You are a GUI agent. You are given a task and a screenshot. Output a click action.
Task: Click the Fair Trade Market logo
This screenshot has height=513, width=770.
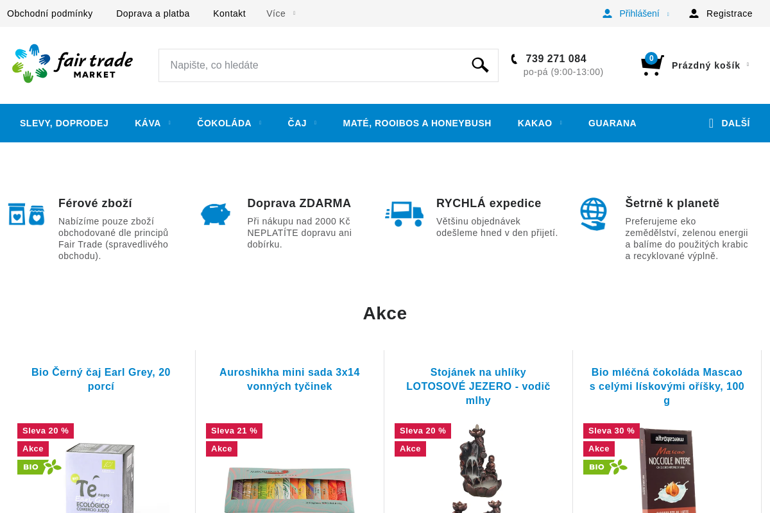73,63
